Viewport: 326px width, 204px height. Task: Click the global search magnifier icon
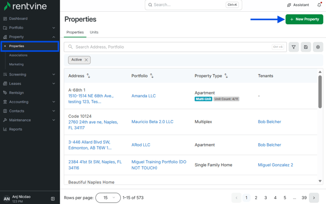[x=150, y=5]
